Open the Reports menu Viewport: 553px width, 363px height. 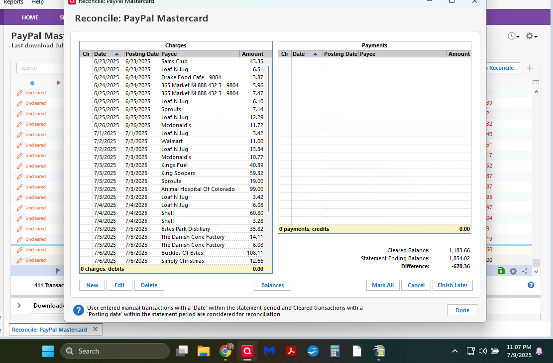pos(13,2)
